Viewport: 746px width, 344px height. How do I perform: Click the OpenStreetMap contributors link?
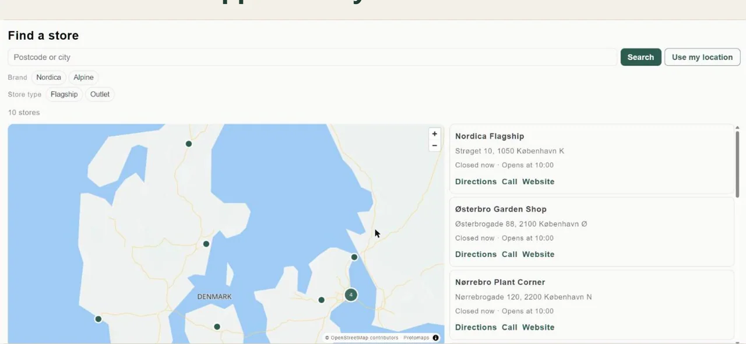click(364, 338)
